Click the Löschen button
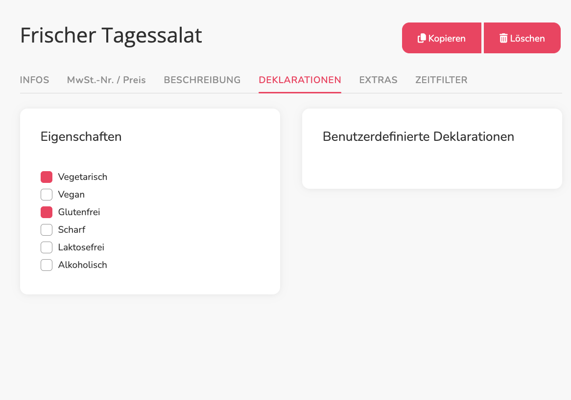 [522, 38]
